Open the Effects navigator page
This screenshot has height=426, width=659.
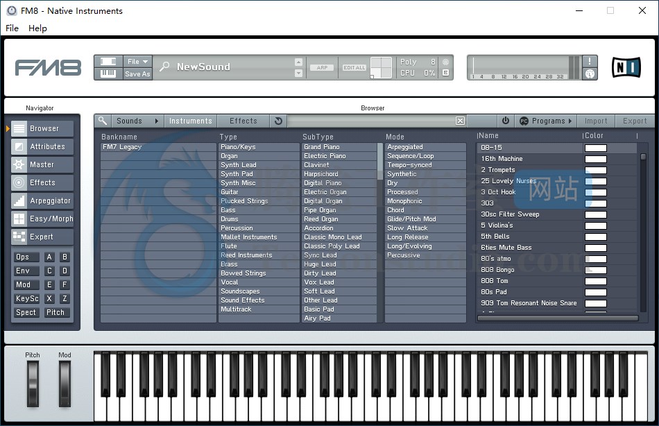pos(42,183)
